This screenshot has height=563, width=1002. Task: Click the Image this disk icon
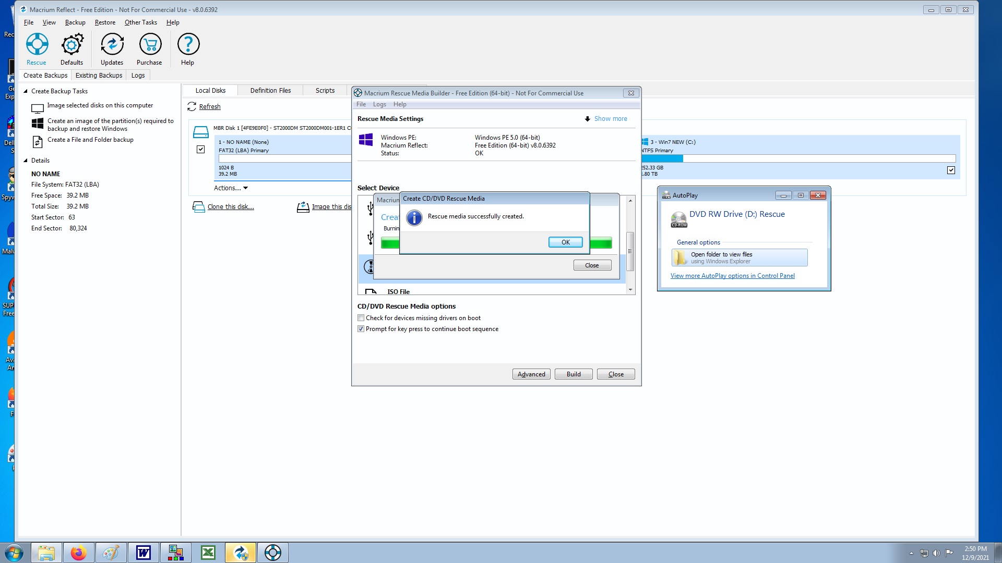click(303, 207)
